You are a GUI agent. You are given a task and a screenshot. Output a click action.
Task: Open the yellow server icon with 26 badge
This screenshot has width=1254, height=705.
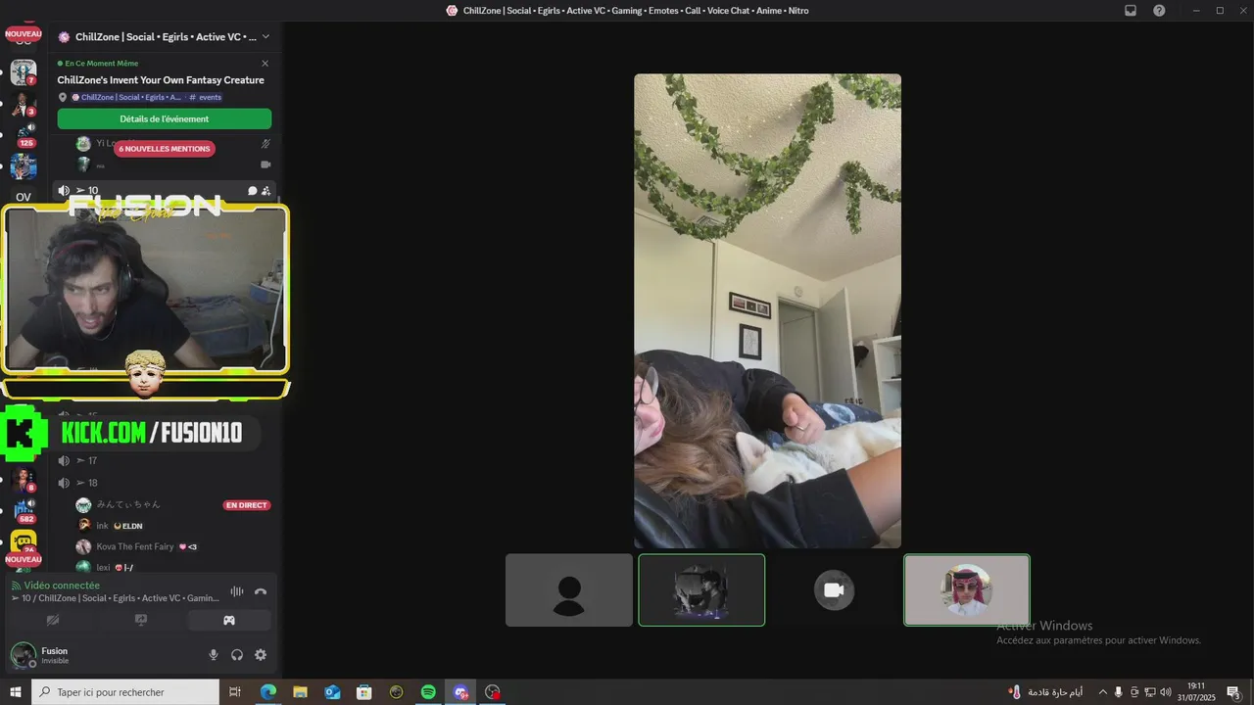24,542
